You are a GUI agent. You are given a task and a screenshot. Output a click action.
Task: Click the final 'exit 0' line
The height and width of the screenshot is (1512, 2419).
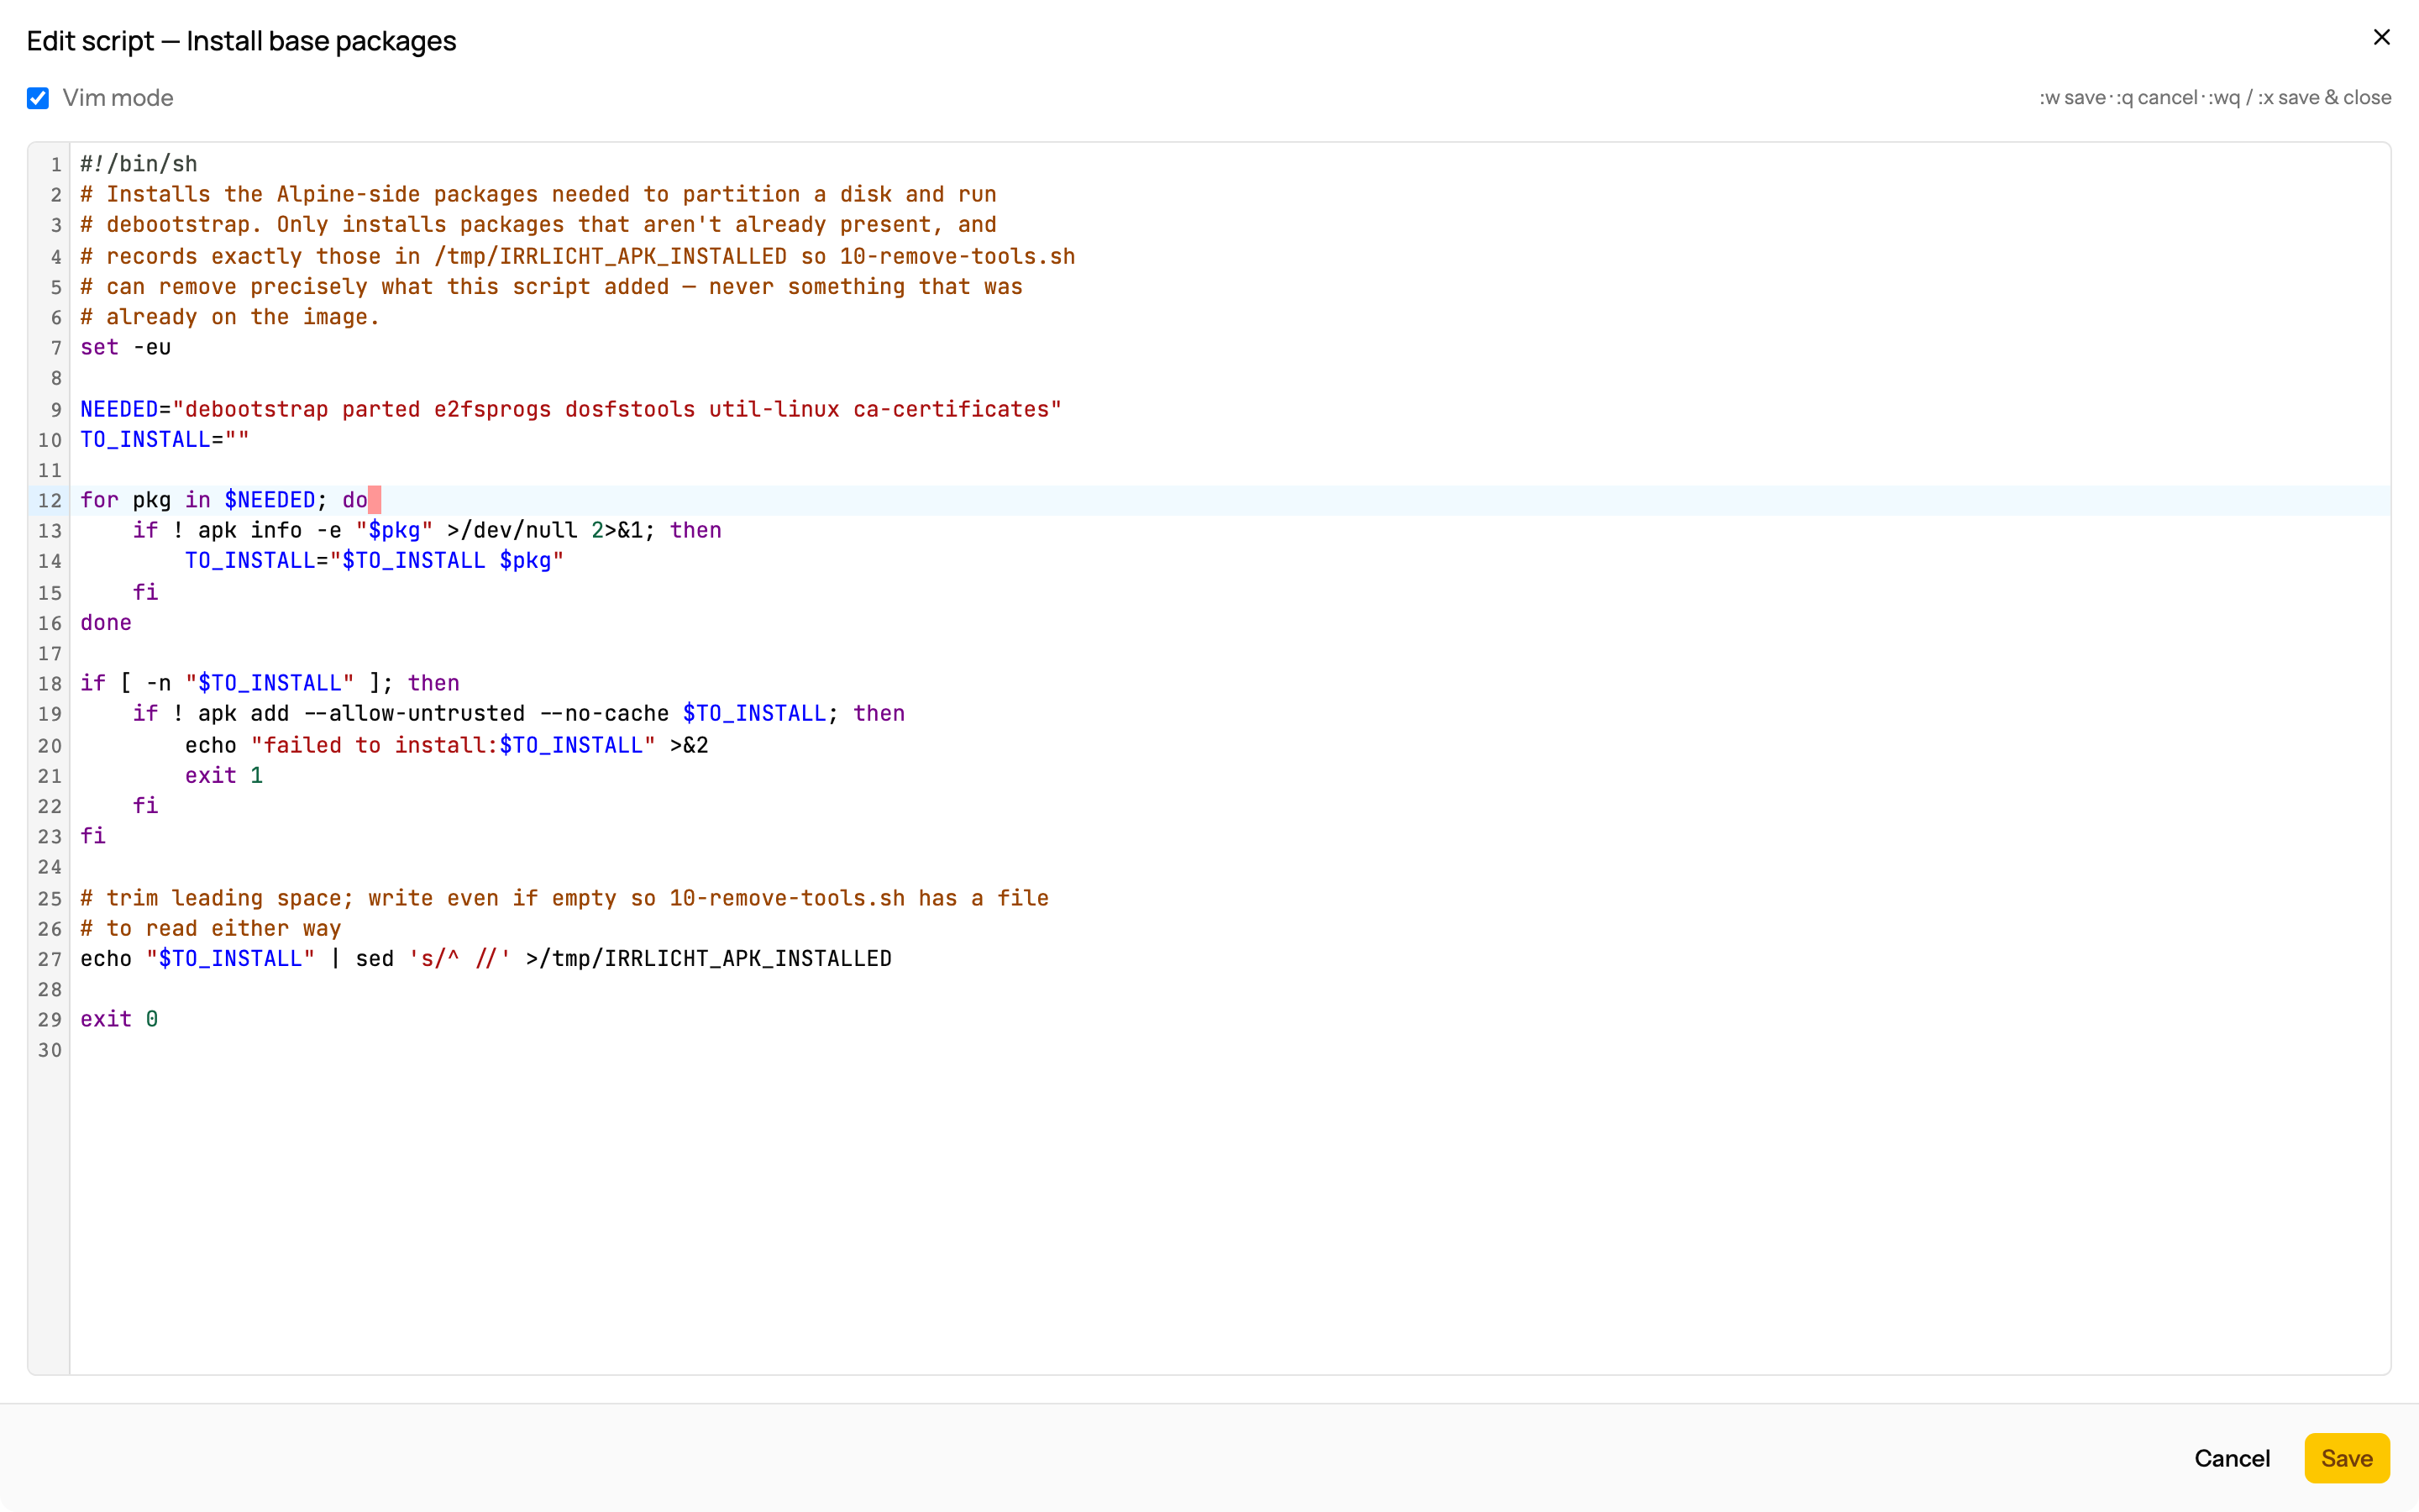coord(119,1019)
